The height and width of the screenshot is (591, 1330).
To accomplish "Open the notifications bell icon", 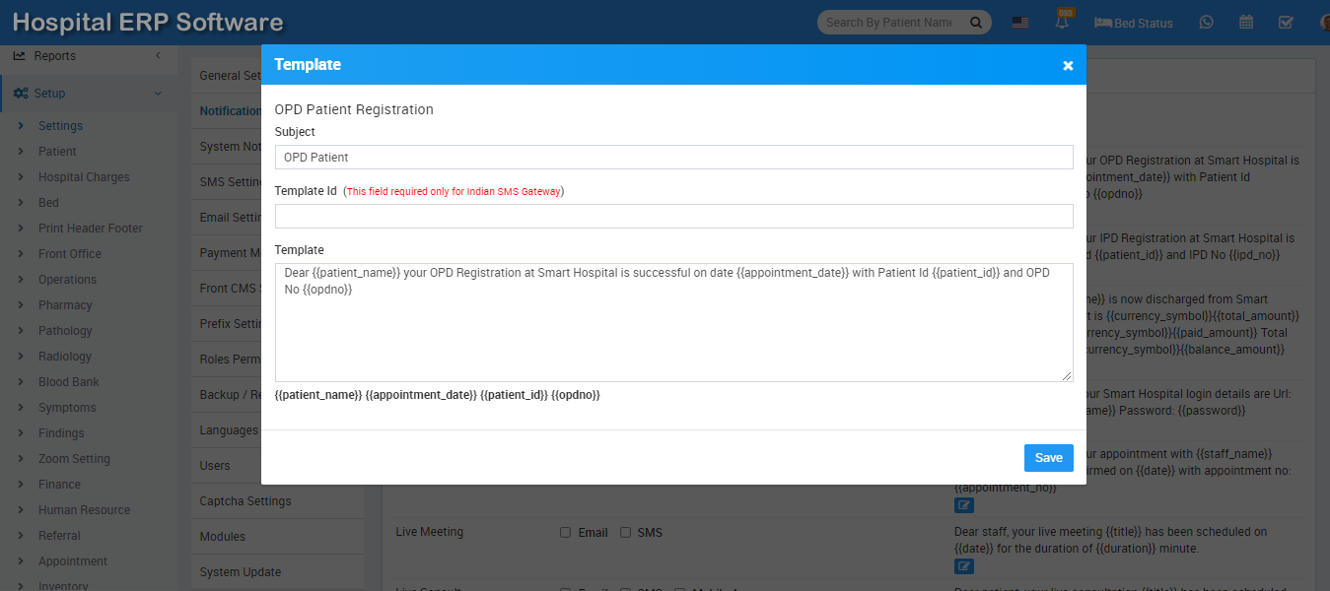I will tap(1062, 22).
